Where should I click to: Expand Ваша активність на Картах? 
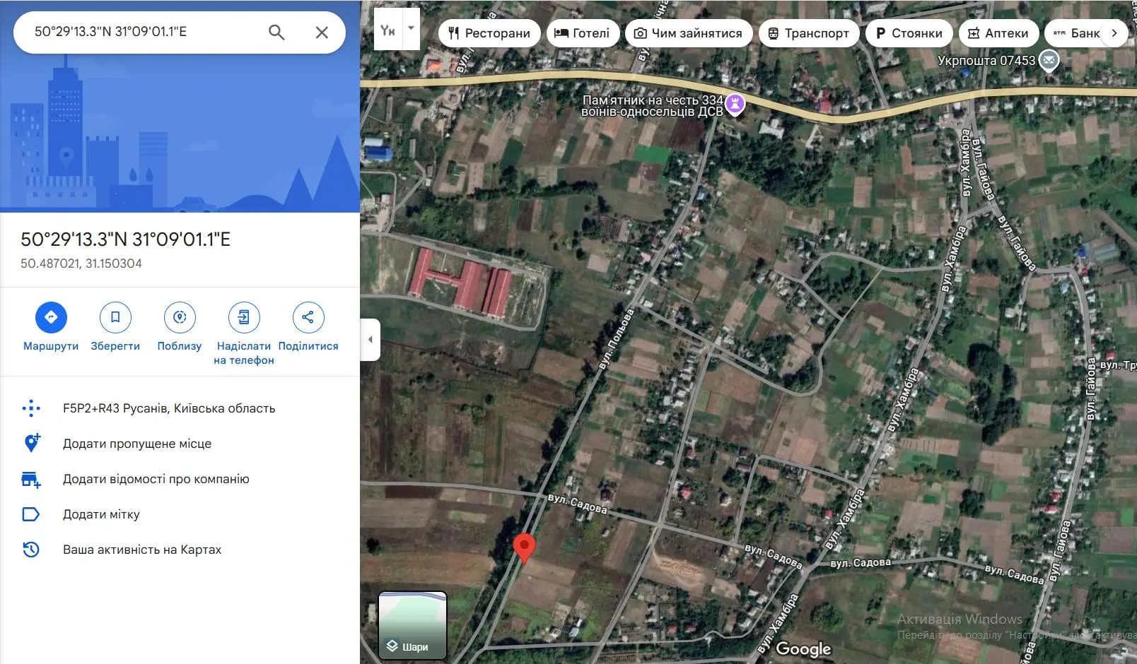pyautogui.click(x=143, y=549)
